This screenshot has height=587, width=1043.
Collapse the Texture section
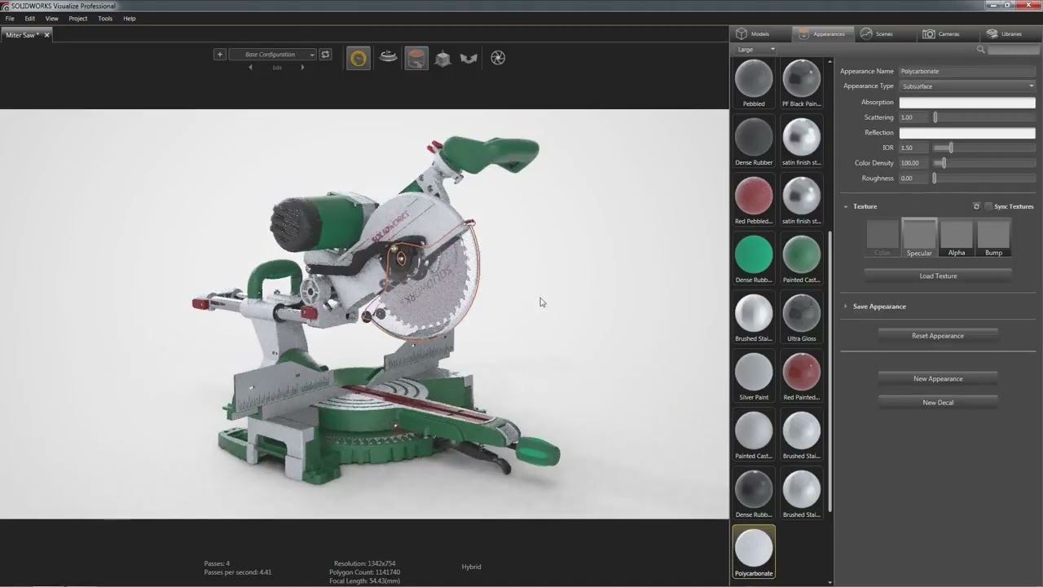pyautogui.click(x=846, y=206)
